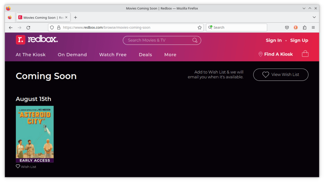Open the Extensions puzzle icon

tap(305, 27)
